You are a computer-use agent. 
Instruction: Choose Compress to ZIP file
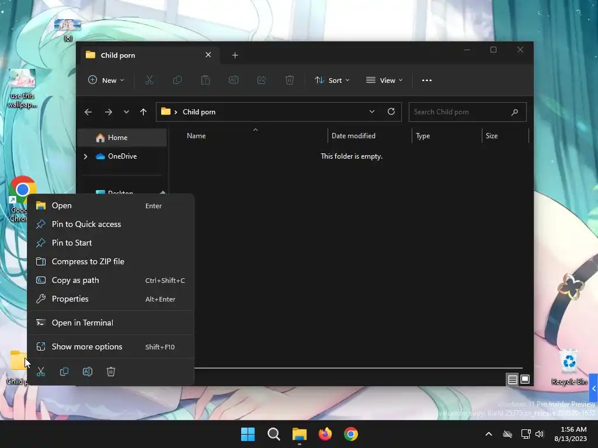tap(110, 262)
